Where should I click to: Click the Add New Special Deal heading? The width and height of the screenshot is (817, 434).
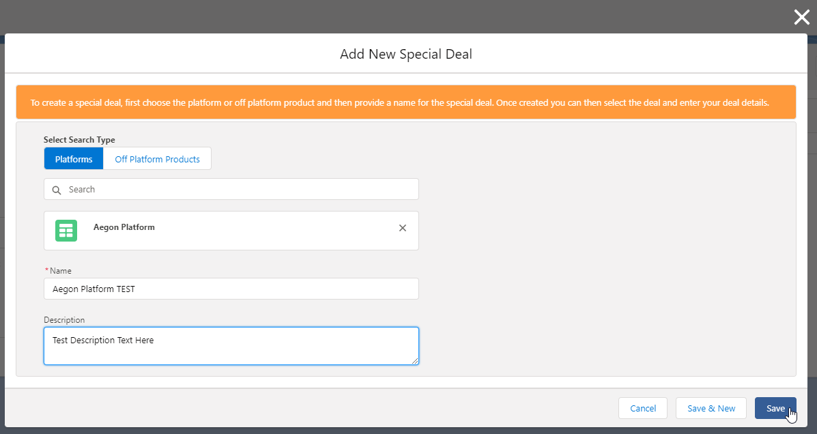tap(406, 54)
